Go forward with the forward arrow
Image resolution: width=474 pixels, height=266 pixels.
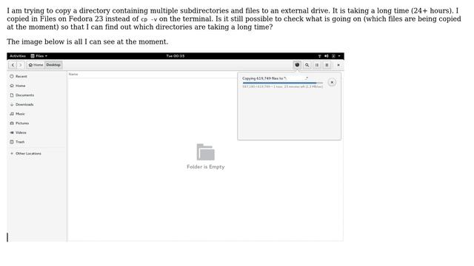(21, 65)
